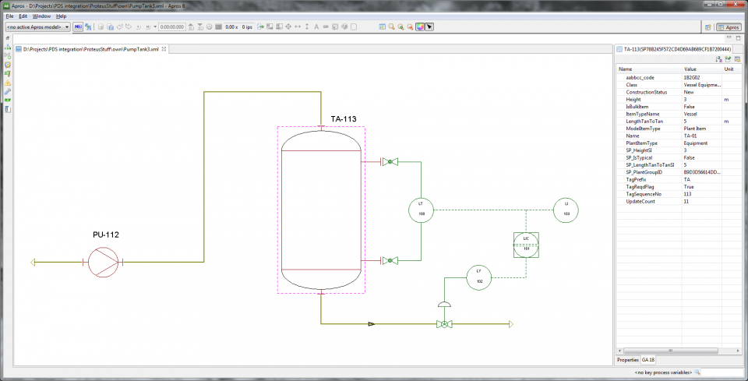Click the connection lines toolbar icon
This screenshot has width=748, height=381.
click(326, 27)
